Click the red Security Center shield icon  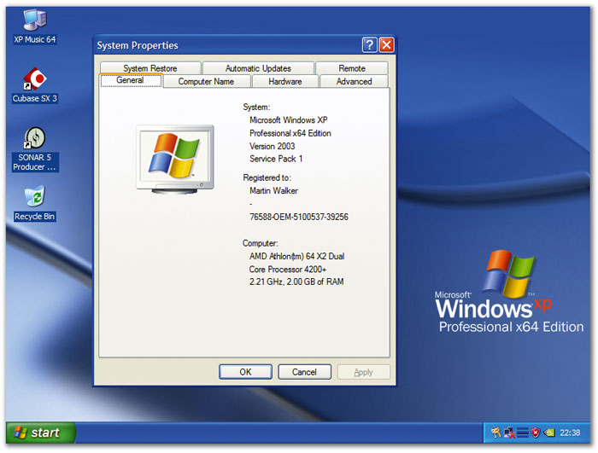(536, 433)
